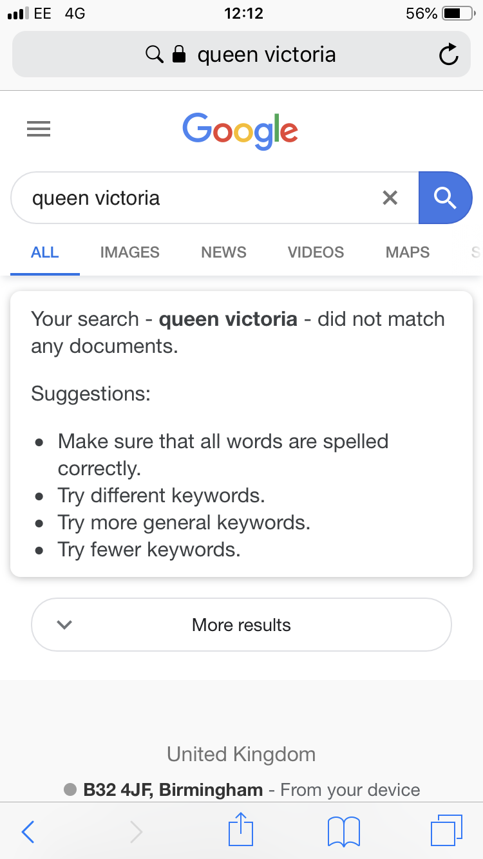
Task: Clear the search box with X icon
Action: click(390, 198)
